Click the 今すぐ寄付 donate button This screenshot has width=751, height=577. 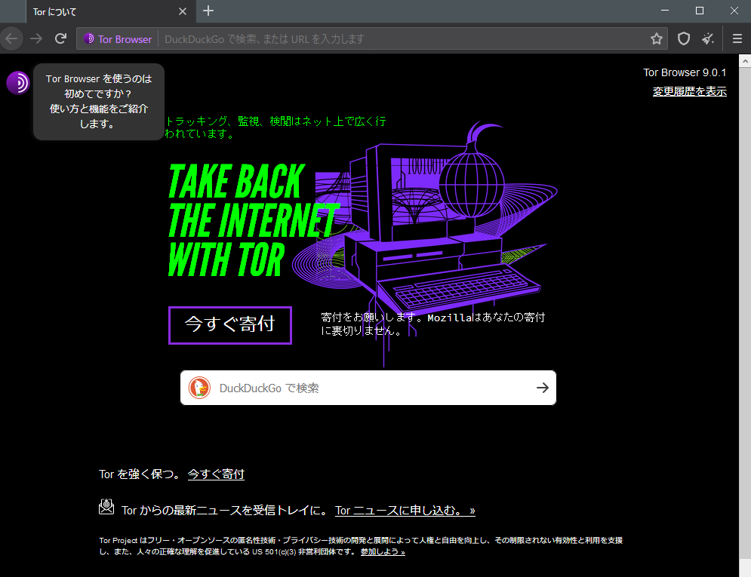pyautogui.click(x=229, y=324)
